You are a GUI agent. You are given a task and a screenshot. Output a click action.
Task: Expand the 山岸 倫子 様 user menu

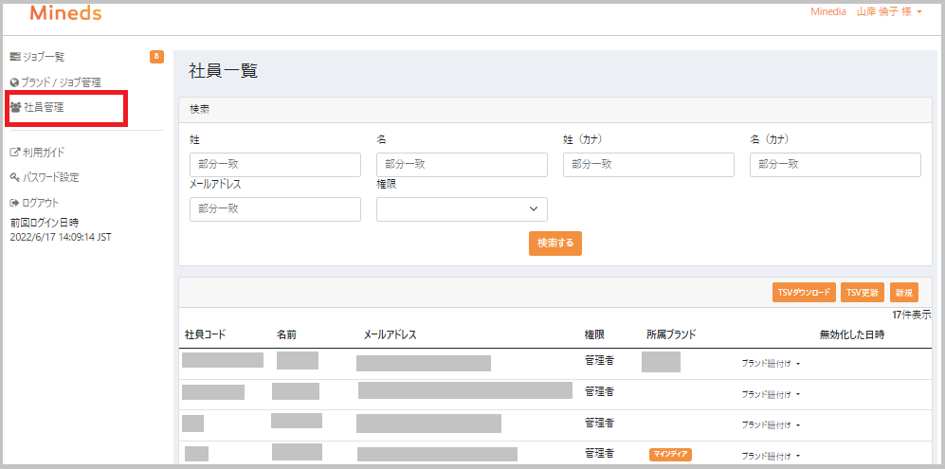click(889, 12)
